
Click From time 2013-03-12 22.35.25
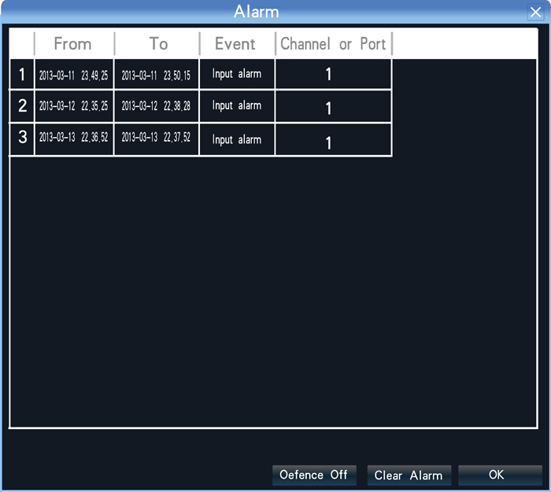point(74,106)
